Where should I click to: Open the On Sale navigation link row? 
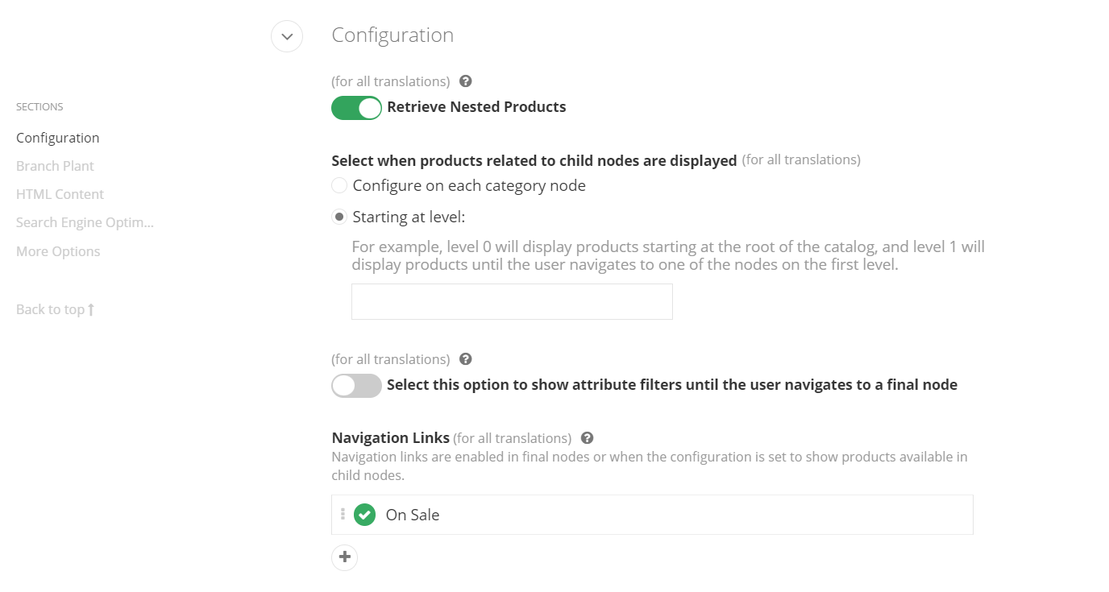pos(645,515)
